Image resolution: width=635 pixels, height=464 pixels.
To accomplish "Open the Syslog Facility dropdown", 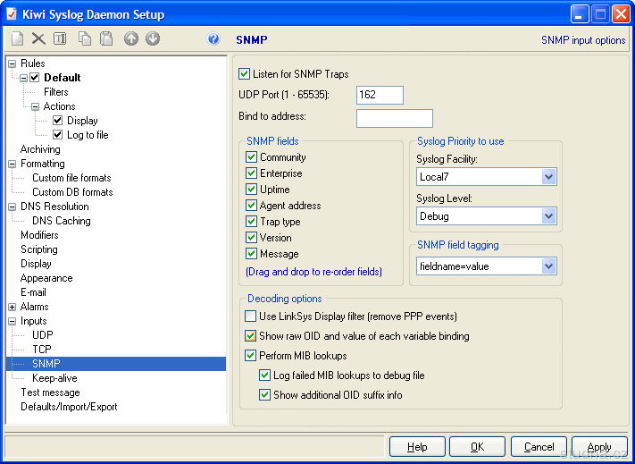I will tap(548, 177).
